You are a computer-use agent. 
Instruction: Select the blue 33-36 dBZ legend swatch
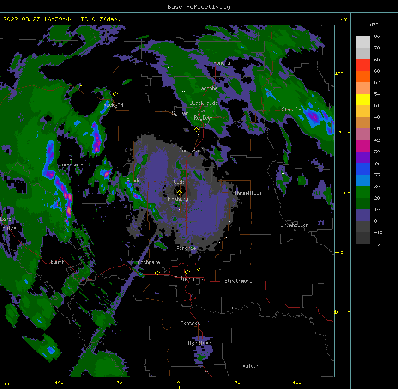[x=363, y=169]
